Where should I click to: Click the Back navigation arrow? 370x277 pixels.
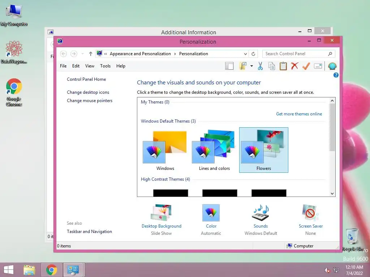tap(63, 54)
